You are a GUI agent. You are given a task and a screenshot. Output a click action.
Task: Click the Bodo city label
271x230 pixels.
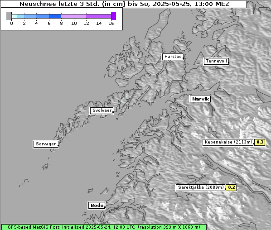tap(97, 205)
